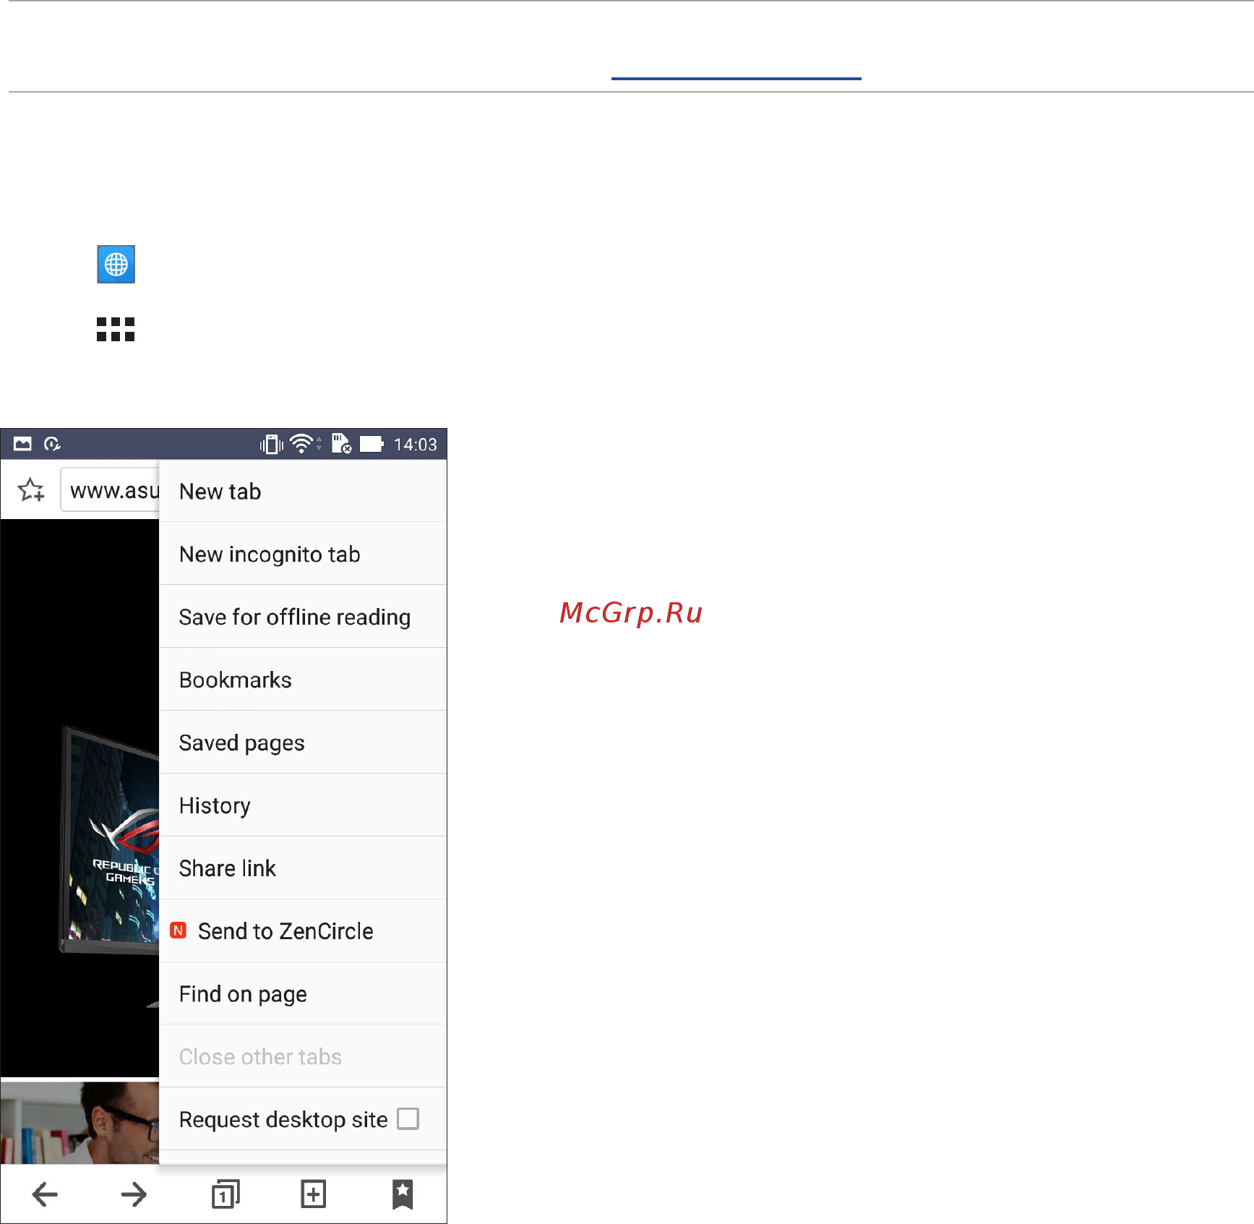This screenshot has width=1254, height=1224.
Task: Click the Request desktop site label
Action: 283,1120
